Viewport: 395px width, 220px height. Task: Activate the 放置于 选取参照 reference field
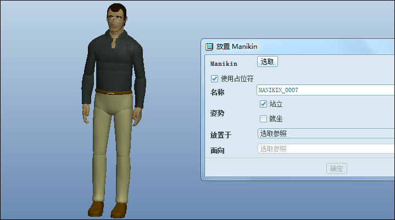[326, 133]
